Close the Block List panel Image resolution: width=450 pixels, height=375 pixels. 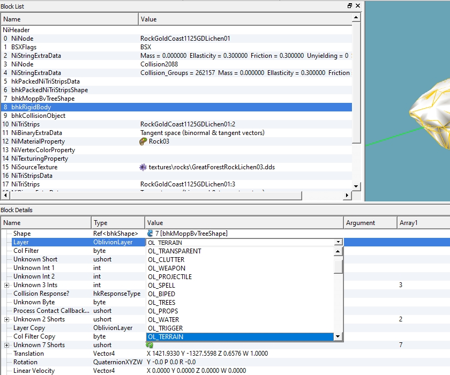(x=358, y=6)
